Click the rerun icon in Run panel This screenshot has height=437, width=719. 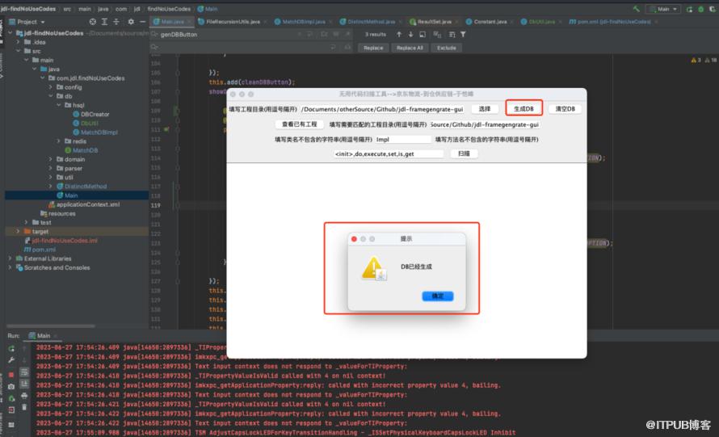coord(11,348)
